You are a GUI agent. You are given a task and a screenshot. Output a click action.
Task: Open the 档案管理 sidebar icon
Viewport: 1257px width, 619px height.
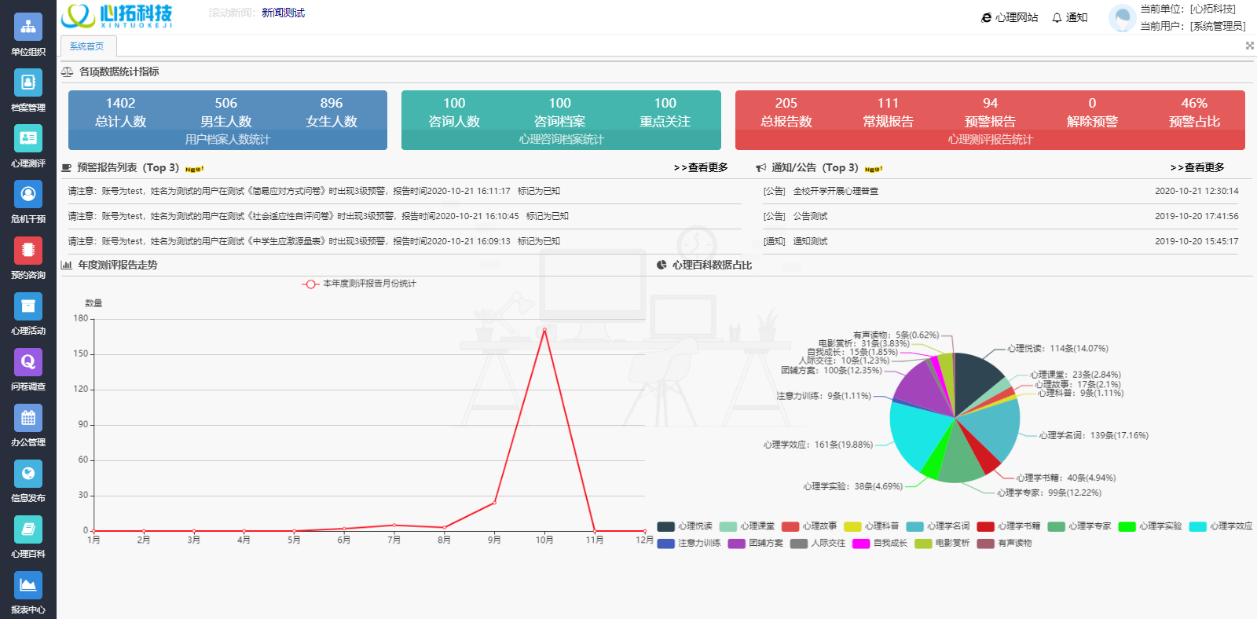tap(28, 82)
